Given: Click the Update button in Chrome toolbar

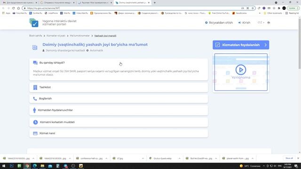Looking at the screenshot, I should (x=293, y=8).
